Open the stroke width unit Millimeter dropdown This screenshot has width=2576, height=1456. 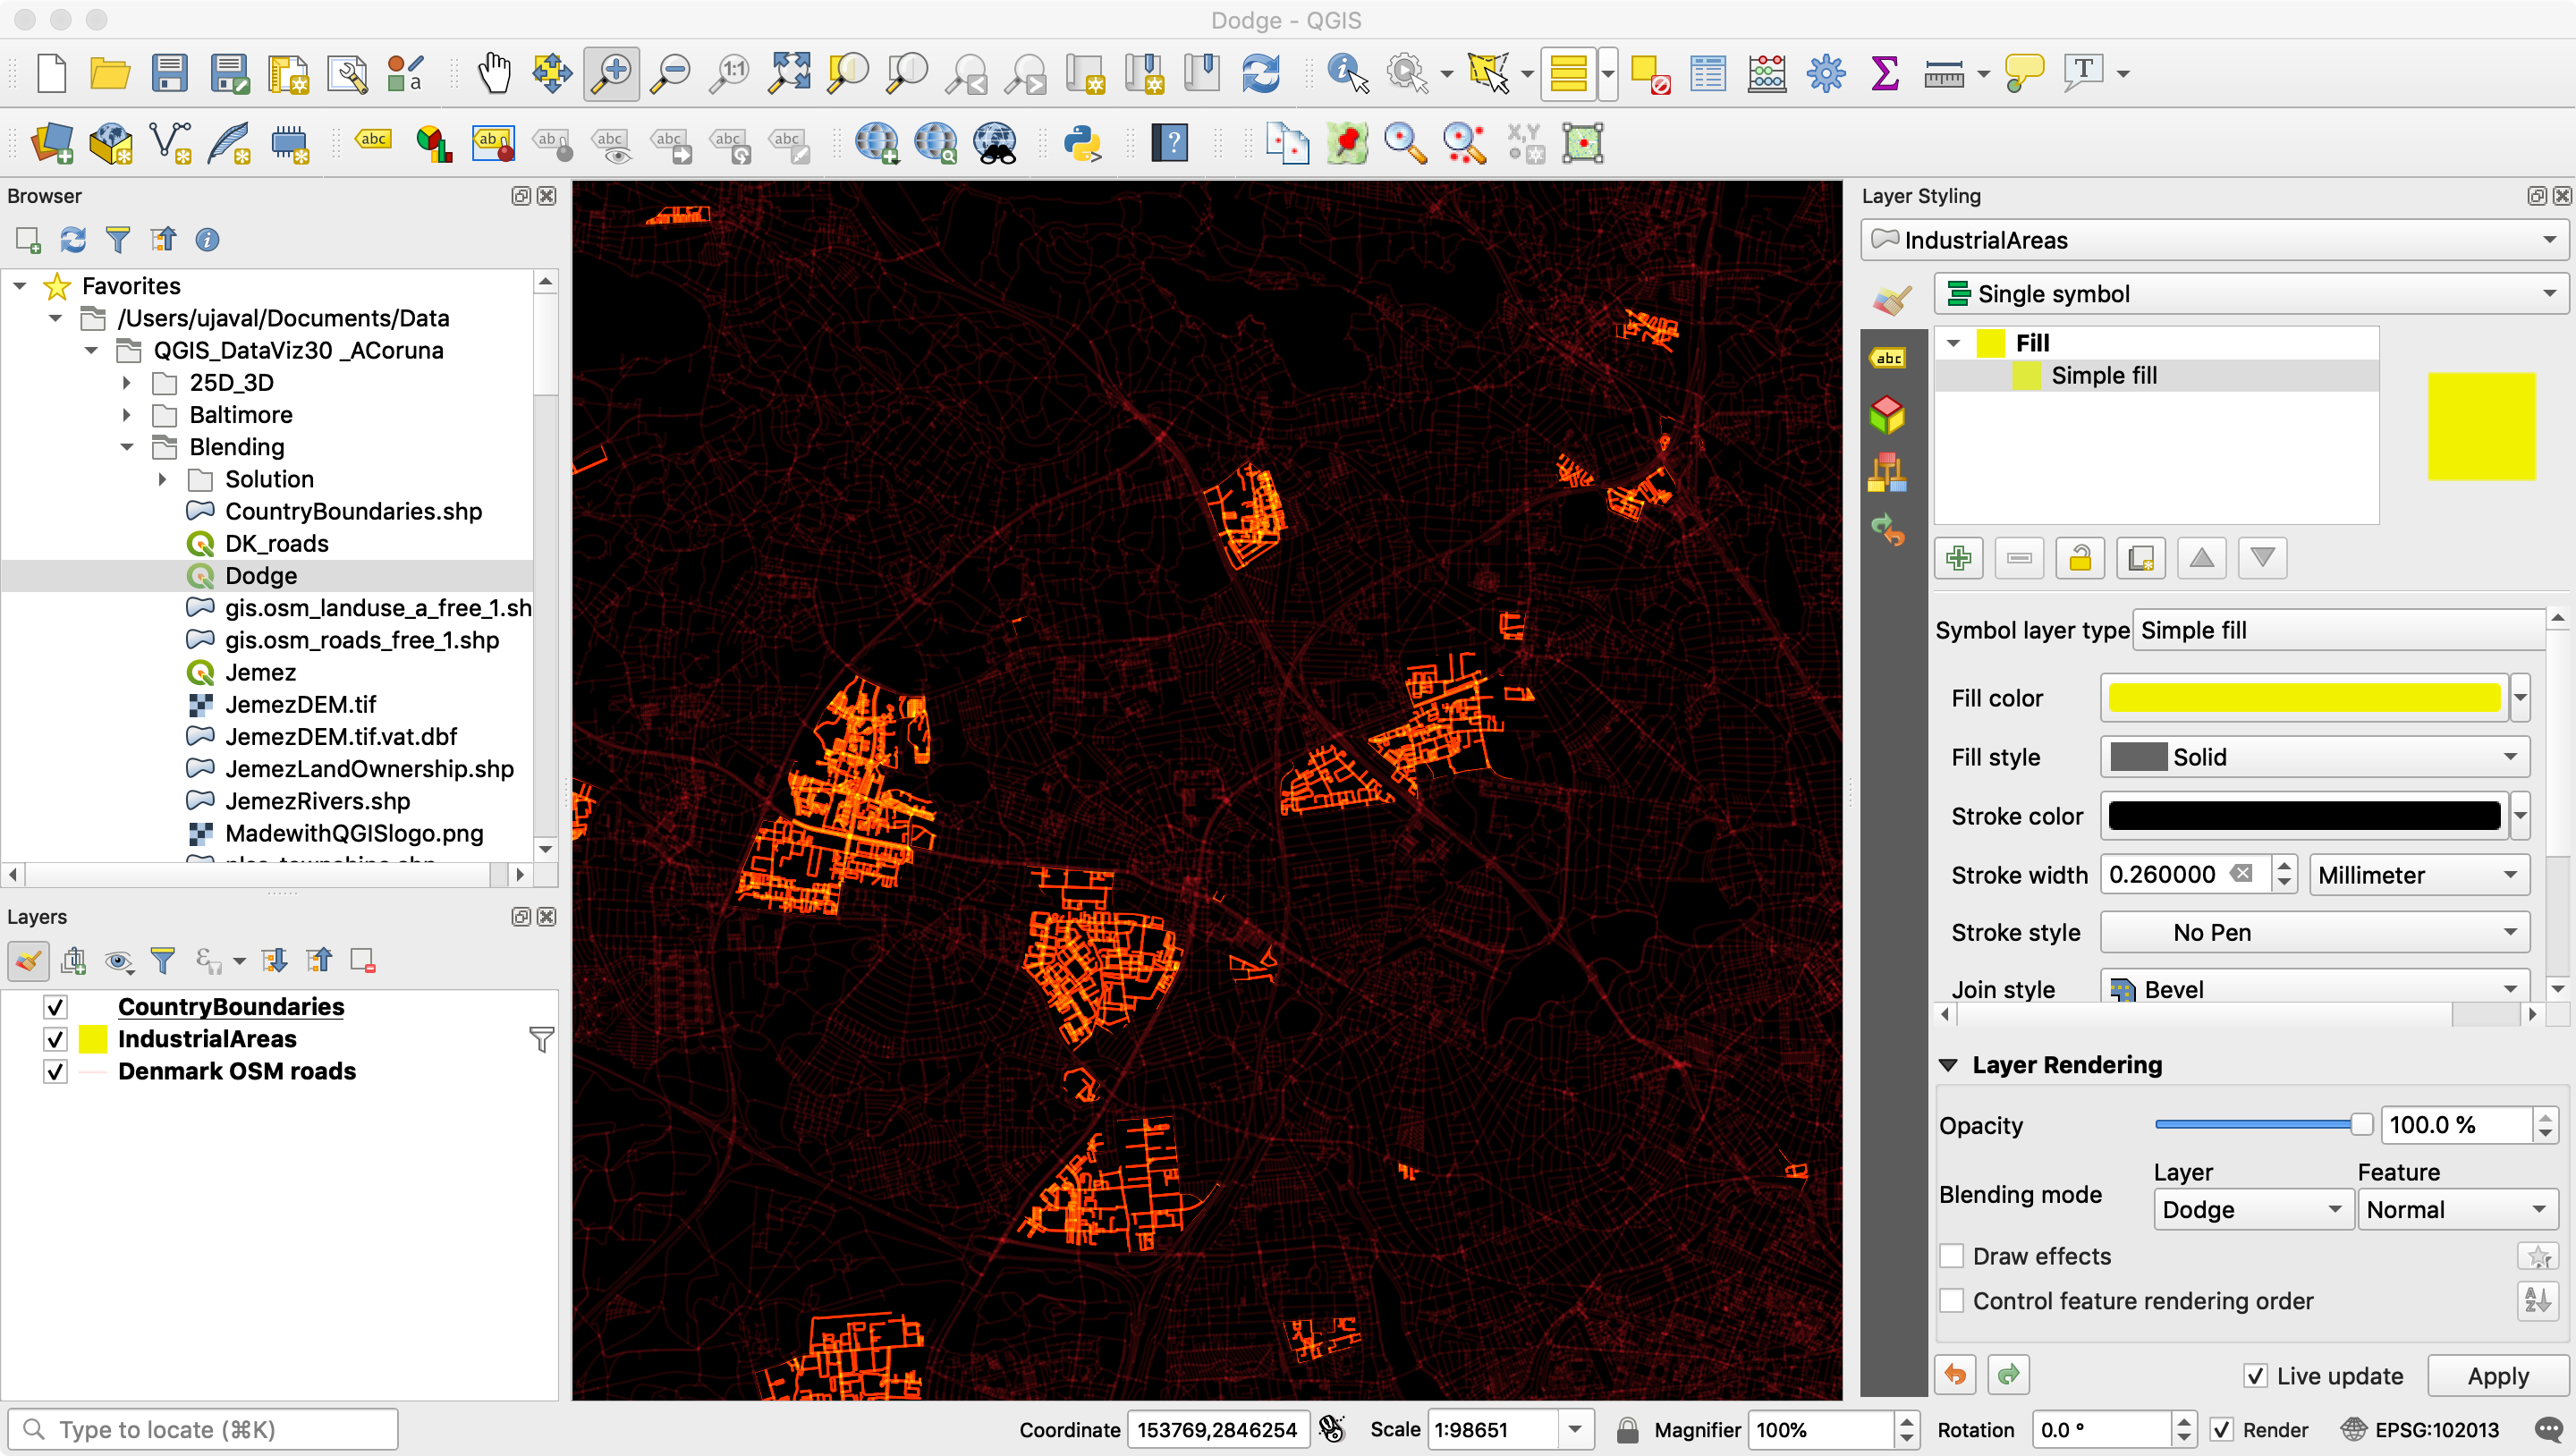(x=2419, y=875)
